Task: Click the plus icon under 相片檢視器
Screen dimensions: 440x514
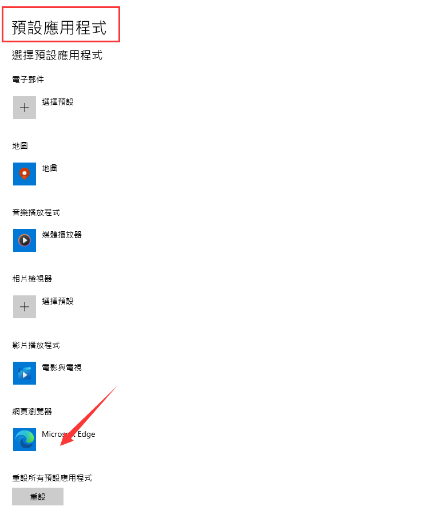Action: tap(25, 307)
